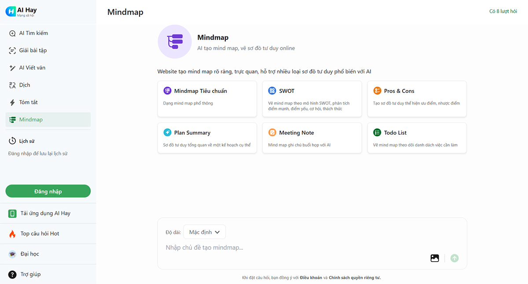Click the Giải bài tập icon

point(12,51)
